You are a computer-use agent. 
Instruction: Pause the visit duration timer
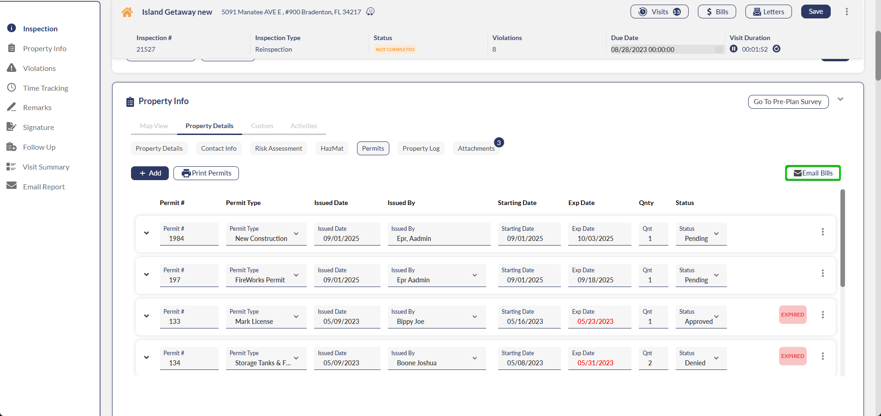[734, 48]
